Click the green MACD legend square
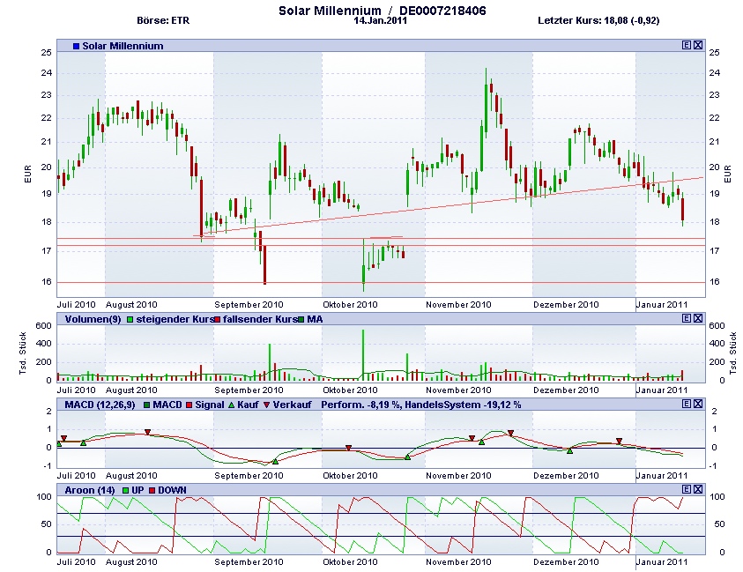The image size is (743, 572). tap(147, 405)
